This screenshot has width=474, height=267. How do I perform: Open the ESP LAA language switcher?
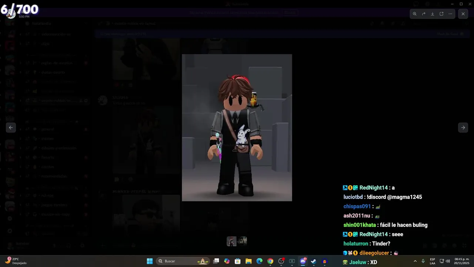point(433,261)
